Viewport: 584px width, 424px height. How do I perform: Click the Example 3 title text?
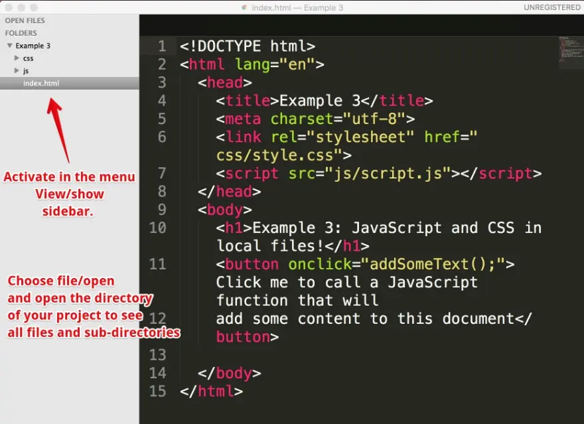click(x=320, y=101)
